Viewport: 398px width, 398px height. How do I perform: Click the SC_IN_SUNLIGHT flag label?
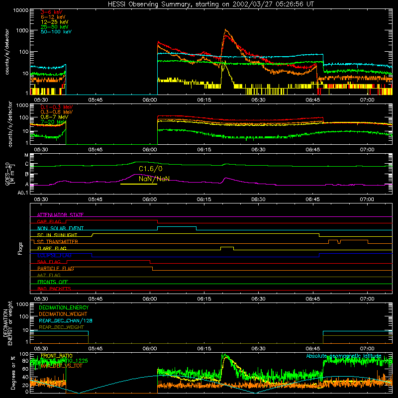(x=57, y=235)
